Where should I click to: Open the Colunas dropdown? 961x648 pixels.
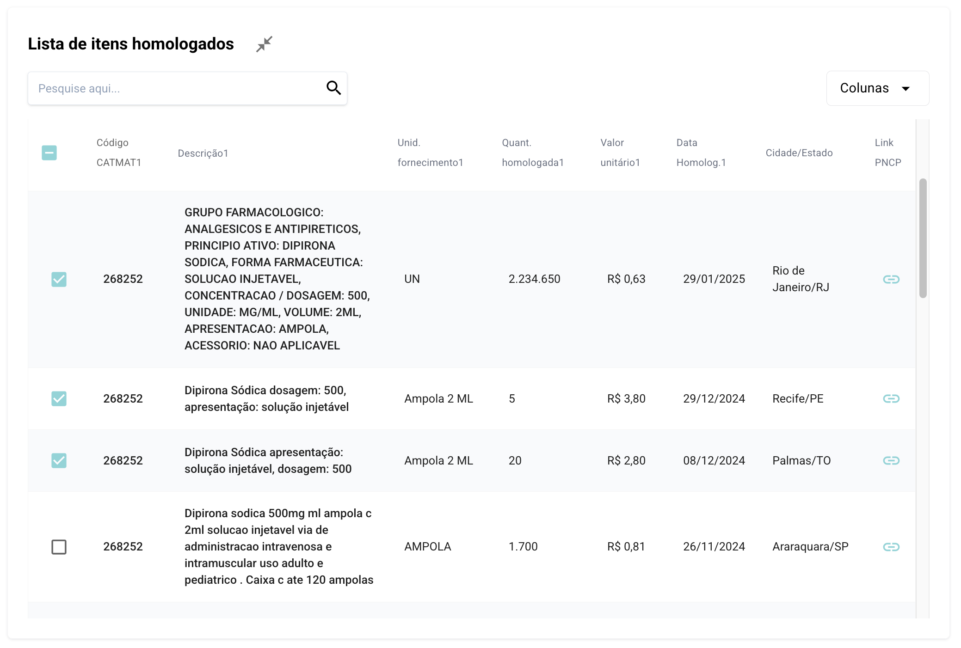(x=877, y=88)
